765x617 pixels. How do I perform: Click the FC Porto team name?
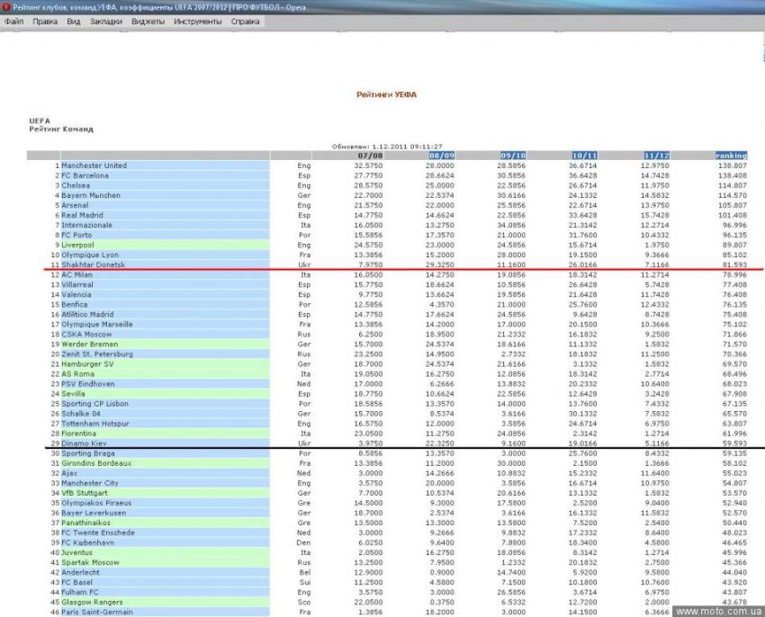point(76,235)
